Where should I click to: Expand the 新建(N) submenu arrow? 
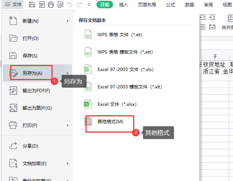68,21
